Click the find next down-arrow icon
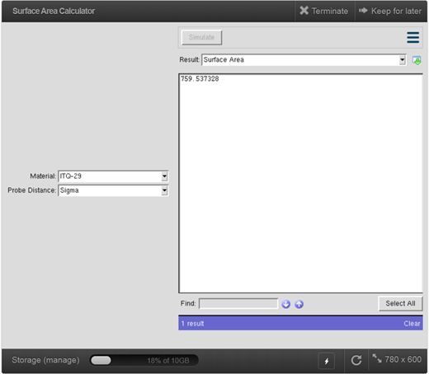Viewport: 429px width, 374px height. pos(286,304)
